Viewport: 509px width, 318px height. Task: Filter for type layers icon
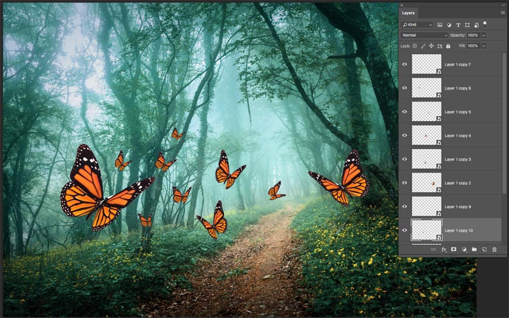point(458,25)
